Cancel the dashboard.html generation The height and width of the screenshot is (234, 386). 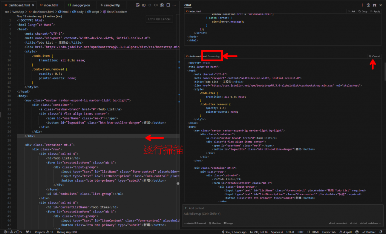coord(374,57)
